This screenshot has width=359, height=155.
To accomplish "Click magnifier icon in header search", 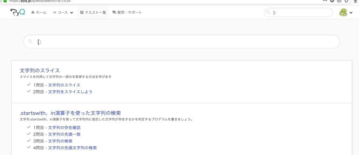I will (x=268, y=13).
